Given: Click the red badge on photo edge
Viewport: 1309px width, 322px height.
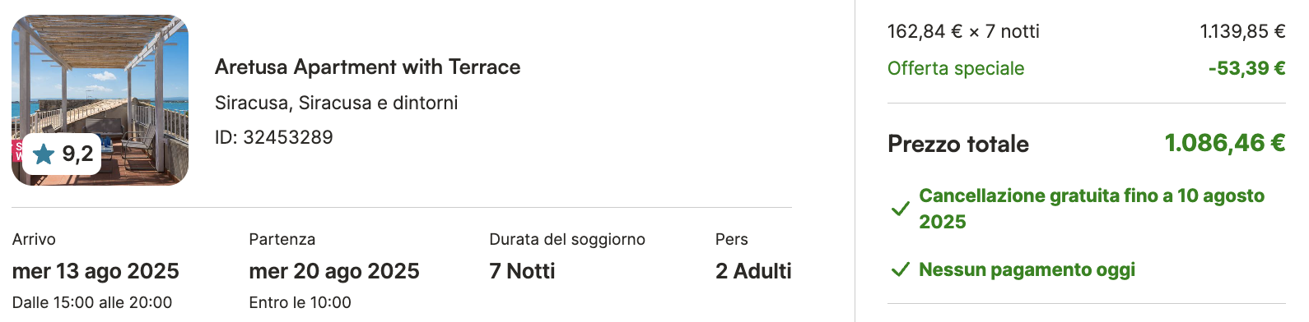Looking at the screenshot, I should coord(16,151).
